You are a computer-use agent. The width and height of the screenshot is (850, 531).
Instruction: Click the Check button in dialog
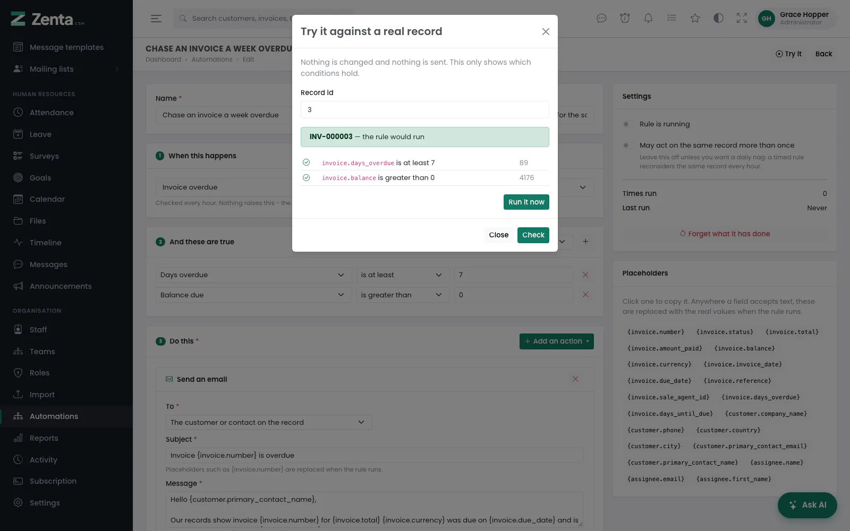533,235
